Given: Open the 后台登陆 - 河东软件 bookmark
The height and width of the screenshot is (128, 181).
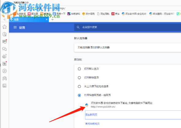Looking at the screenshot, I should 162,14.
